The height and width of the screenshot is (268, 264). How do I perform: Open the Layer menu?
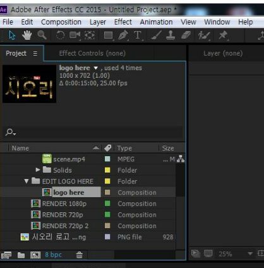[98, 22]
